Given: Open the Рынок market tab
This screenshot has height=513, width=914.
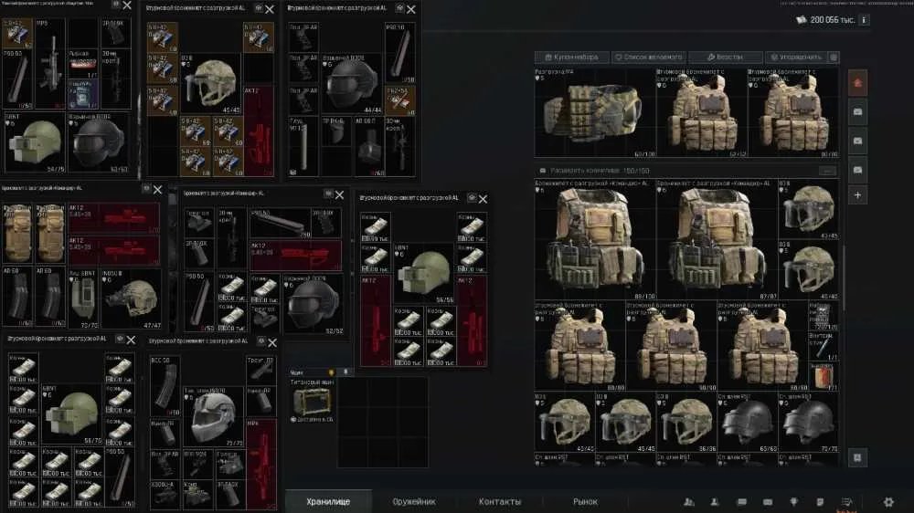Looking at the screenshot, I should 585,501.
